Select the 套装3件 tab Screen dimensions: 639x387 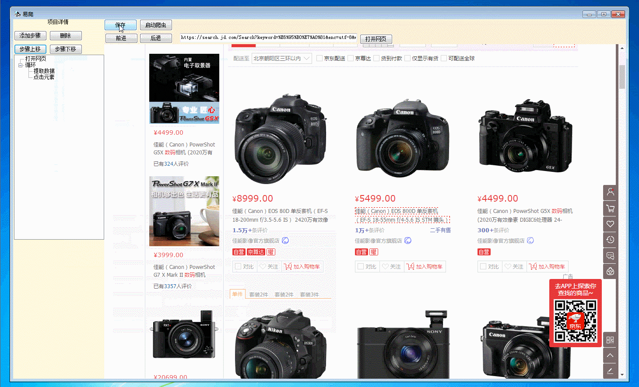click(309, 294)
